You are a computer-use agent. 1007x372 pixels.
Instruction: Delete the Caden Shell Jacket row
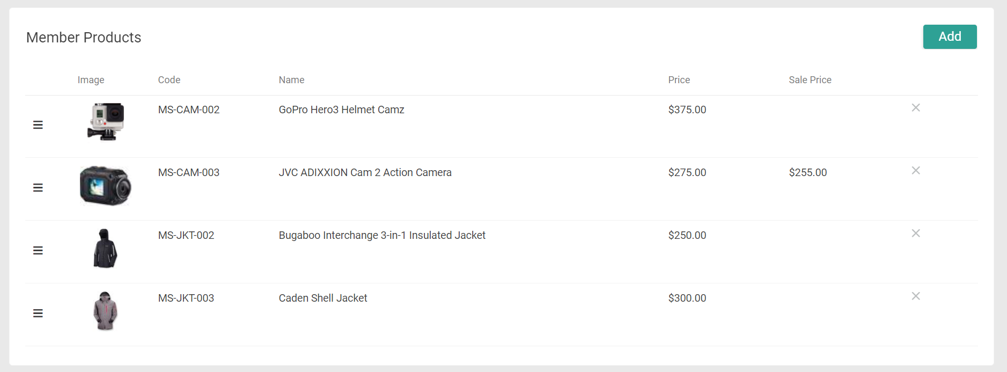[915, 296]
